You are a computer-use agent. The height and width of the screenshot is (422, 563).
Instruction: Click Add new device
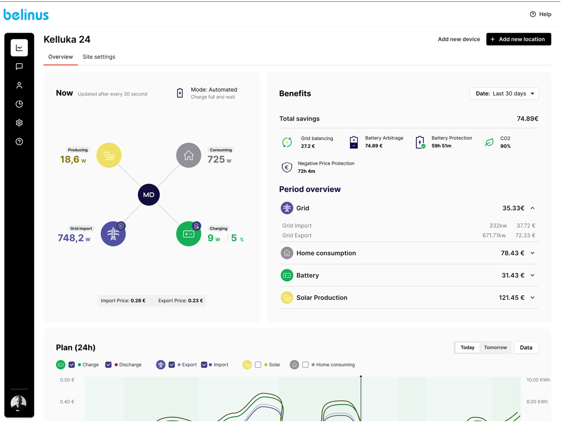[x=459, y=39]
